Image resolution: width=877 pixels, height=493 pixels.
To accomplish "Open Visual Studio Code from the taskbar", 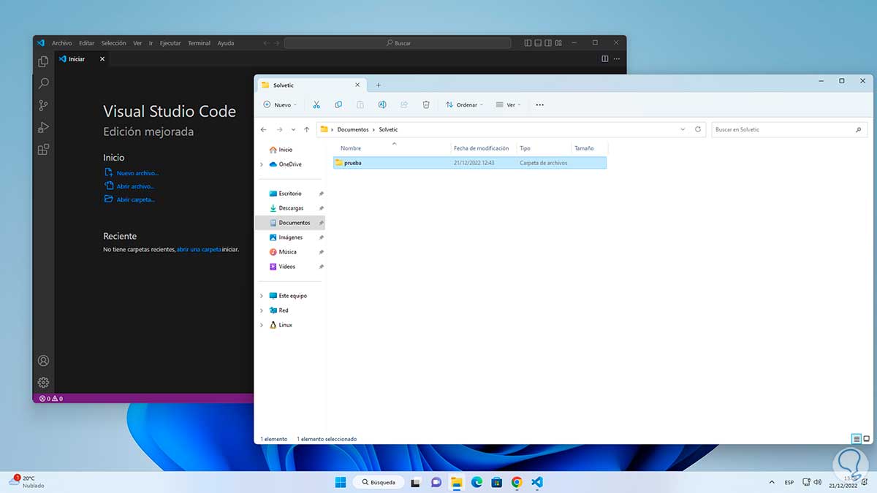I will tap(537, 482).
